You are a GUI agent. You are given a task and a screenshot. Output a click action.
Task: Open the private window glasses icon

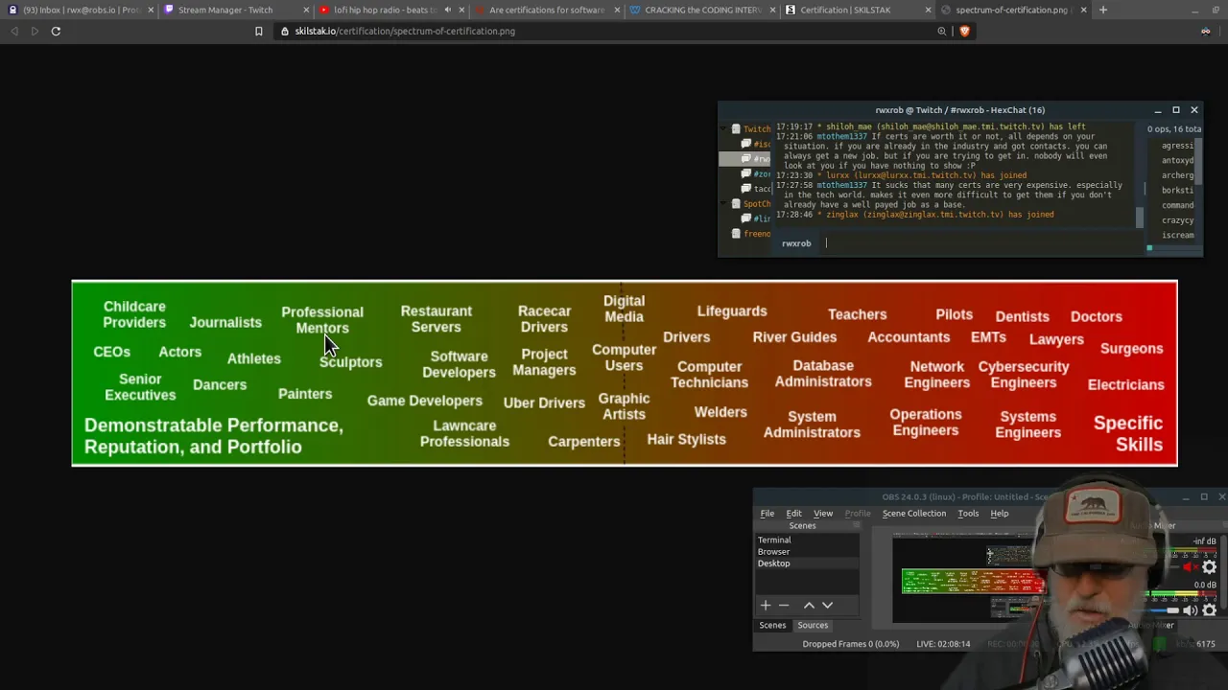(x=1205, y=31)
